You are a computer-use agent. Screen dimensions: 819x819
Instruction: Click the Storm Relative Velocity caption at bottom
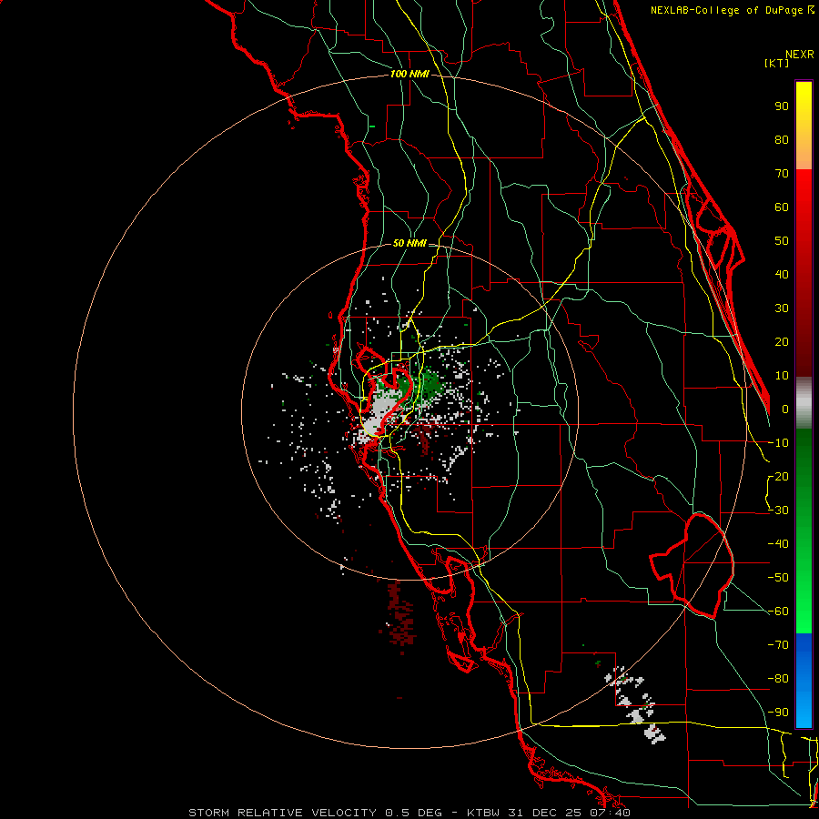tap(409, 813)
